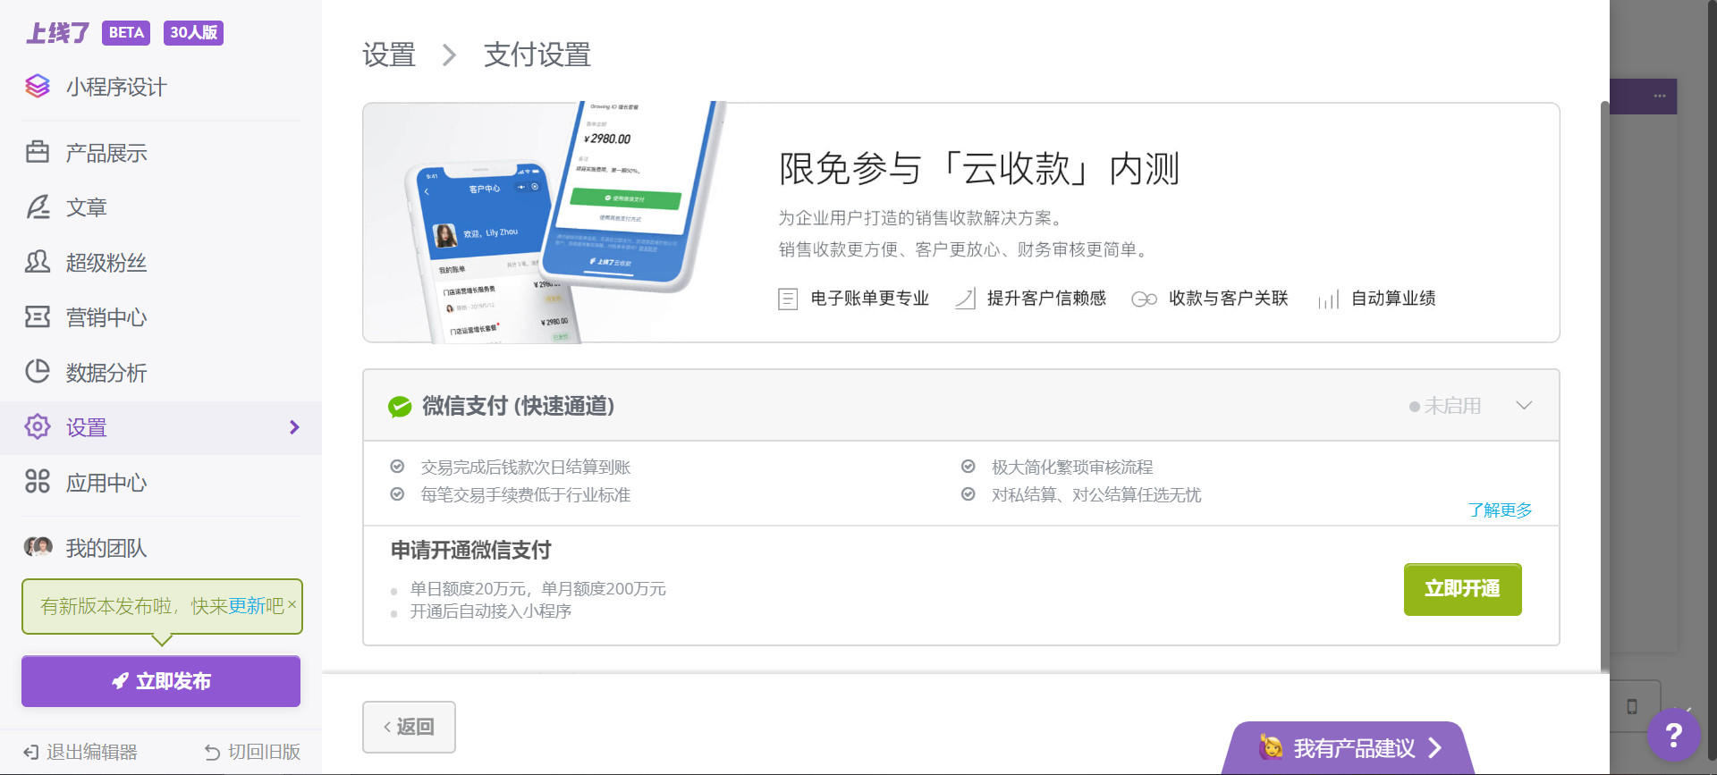The width and height of the screenshot is (1717, 775).
Task: Click text 对私结算、对公结算任选无忧
Action: click(x=1096, y=494)
